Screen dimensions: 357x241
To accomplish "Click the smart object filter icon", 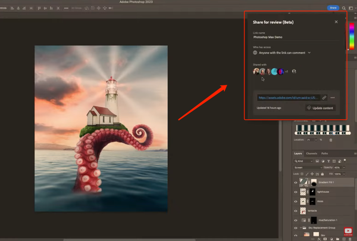I will 340,161.
